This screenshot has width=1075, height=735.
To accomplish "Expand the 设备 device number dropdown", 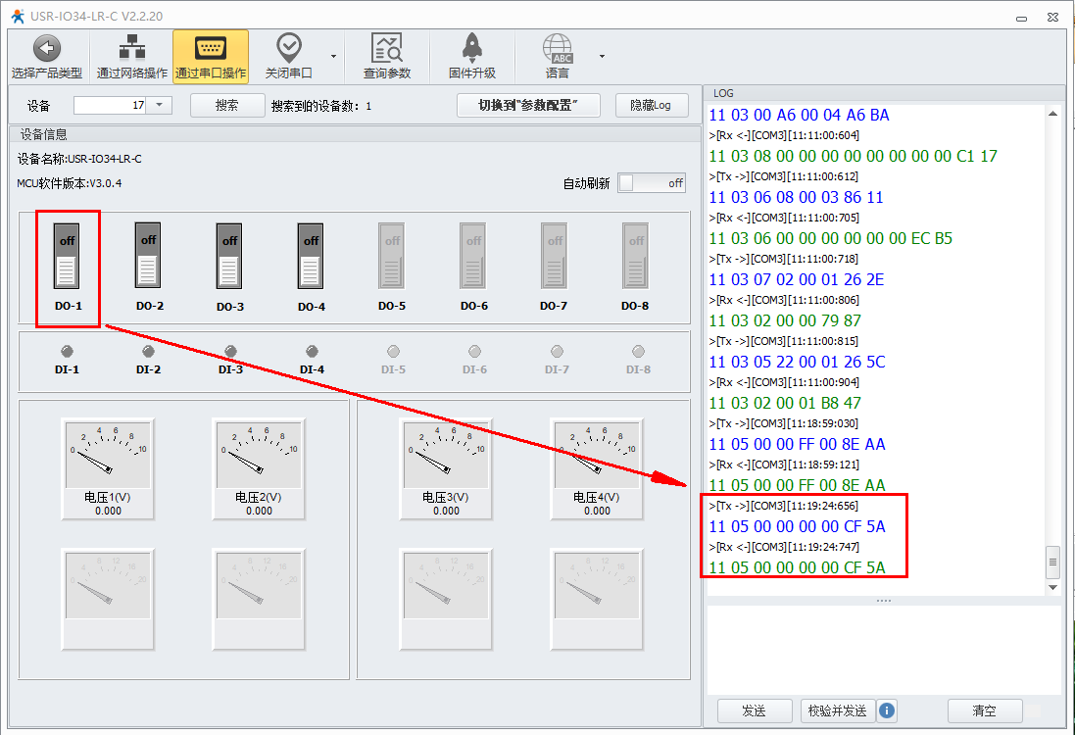I will (160, 105).
